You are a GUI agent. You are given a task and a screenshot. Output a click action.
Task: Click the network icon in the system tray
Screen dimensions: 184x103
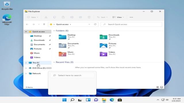pos(163,100)
